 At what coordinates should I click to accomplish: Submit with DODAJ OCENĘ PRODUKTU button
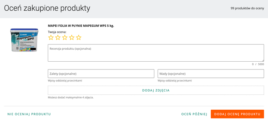237,114
